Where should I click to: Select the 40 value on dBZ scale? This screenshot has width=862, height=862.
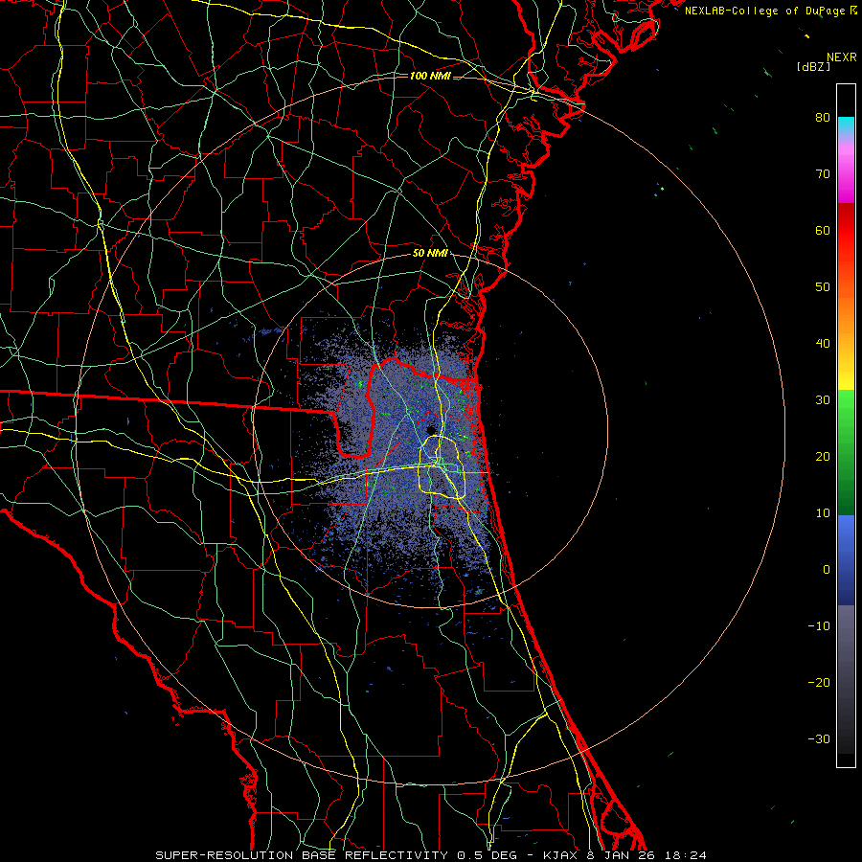tap(823, 344)
